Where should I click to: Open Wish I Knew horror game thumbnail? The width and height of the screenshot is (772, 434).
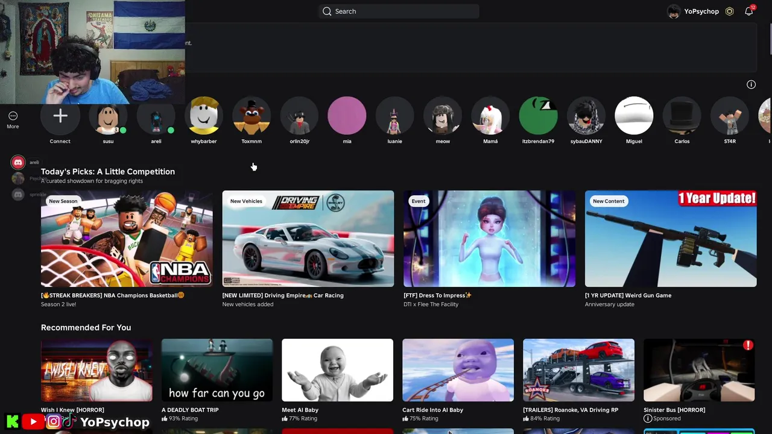pos(96,370)
